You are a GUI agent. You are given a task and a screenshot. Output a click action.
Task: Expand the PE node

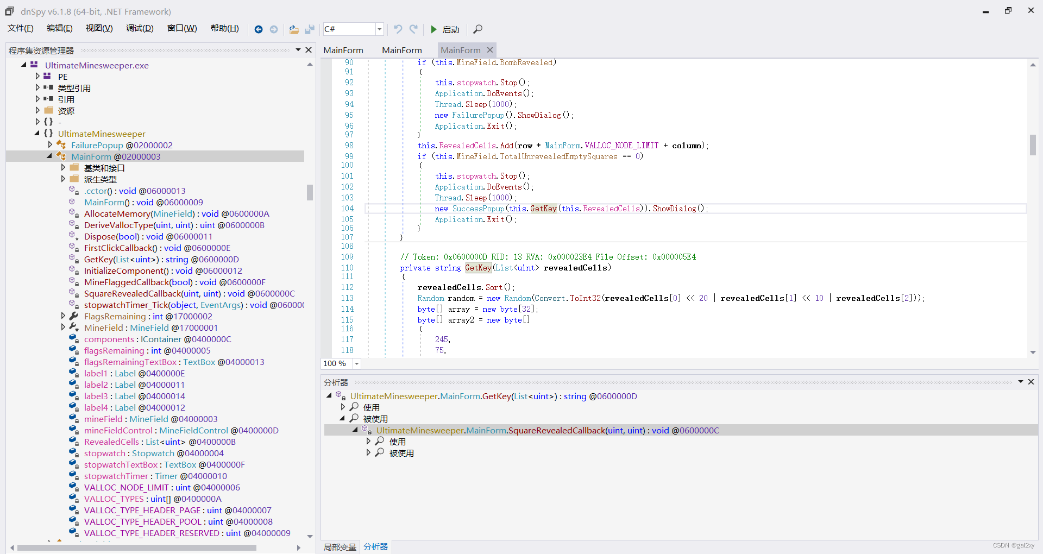pos(37,76)
